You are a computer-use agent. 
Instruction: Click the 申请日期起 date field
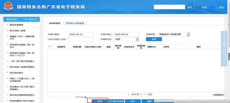coord(81,34)
